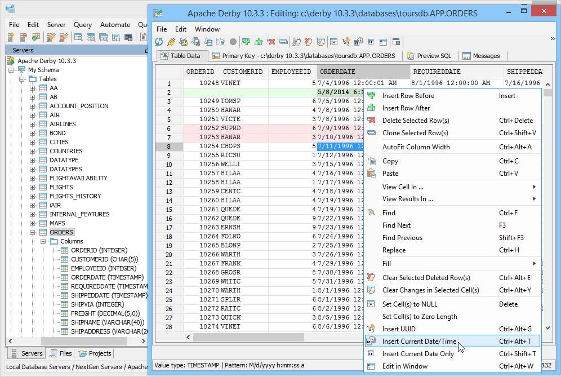Screen dimensions: 561x377
Task: Switch to the Files panel tab
Action: pyautogui.click(x=61, y=353)
